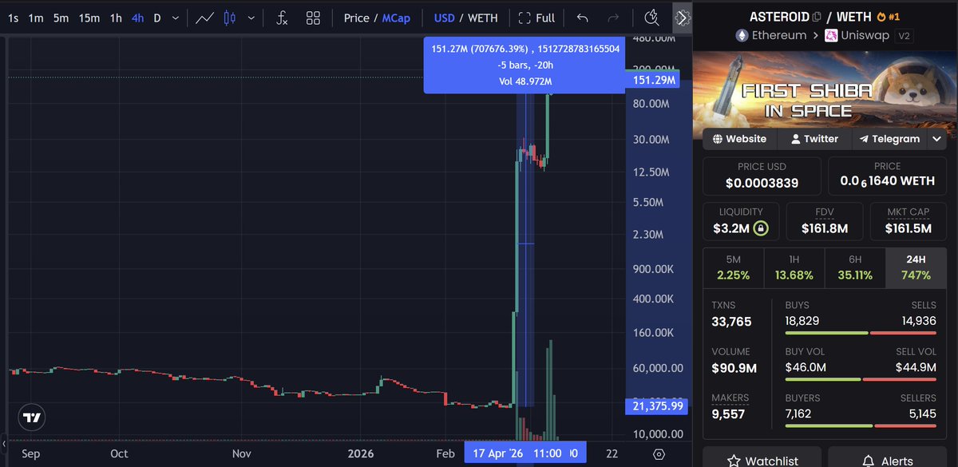
Task: Set timeframe to 5m
Action: (x=61, y=18)
